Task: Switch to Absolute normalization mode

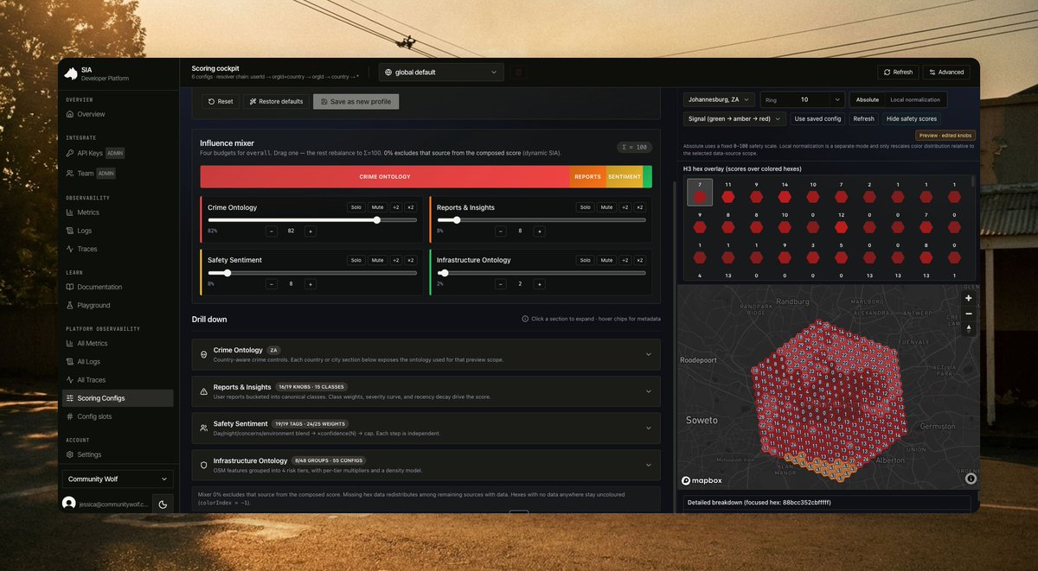Action: (867, 99)
